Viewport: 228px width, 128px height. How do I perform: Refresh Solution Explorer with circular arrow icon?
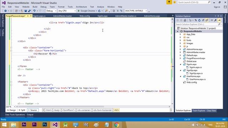pos(199,20)
